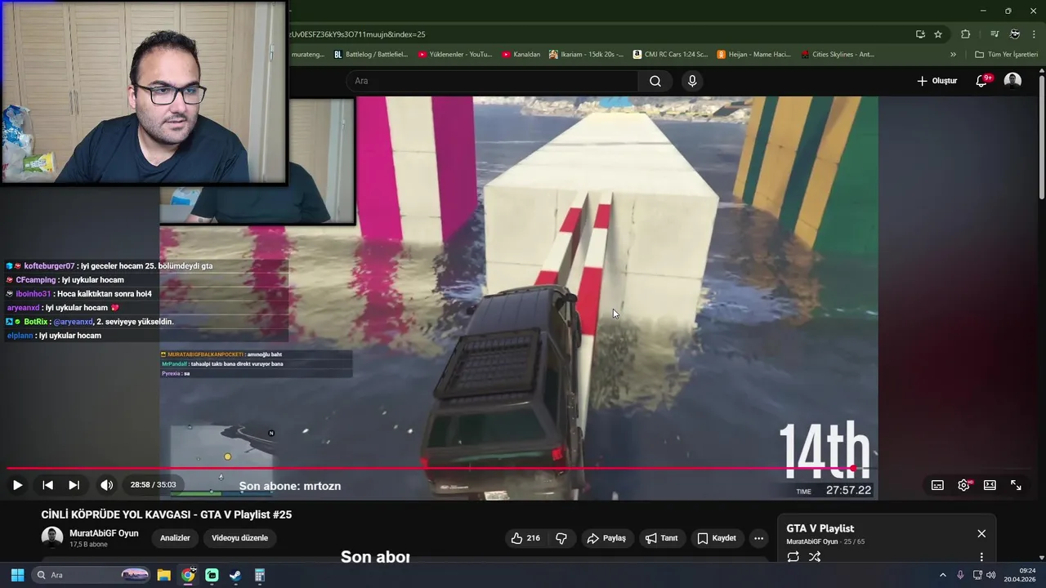
Task: Open the Streamlabs taskbar icon
Action: click(212, 575)
